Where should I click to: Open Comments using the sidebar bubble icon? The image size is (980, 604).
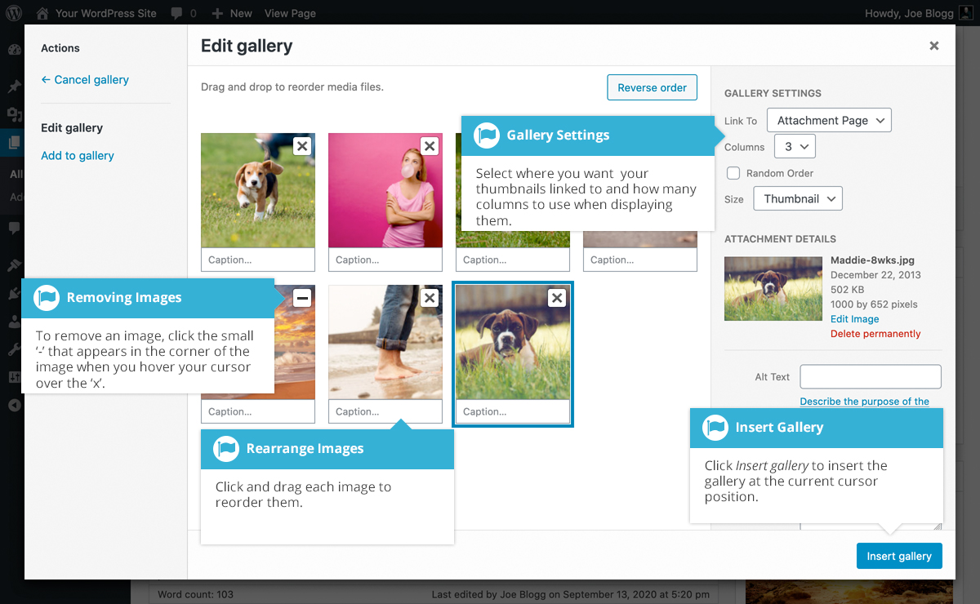pos(12,229)
